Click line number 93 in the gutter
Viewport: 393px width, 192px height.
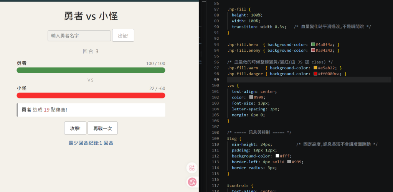[216, 44]
